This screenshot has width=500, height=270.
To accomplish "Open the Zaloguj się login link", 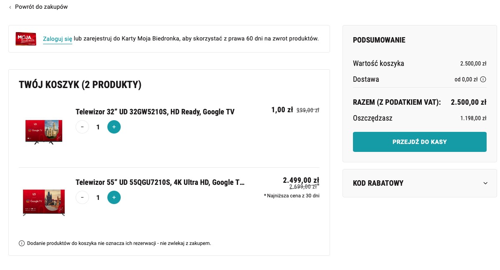I will (x=57, y=39).
